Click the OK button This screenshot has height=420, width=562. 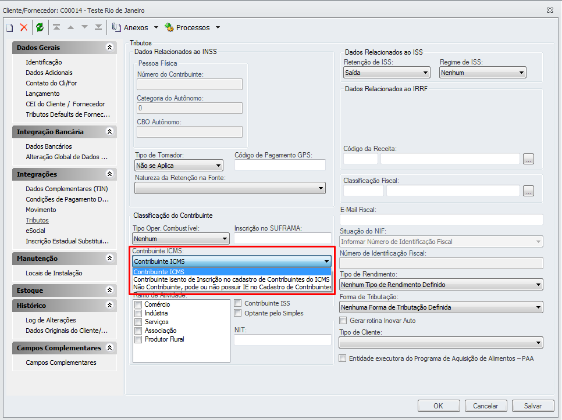point(439,405)
